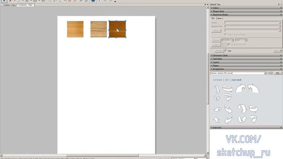Click the horizontal scrollbar of the document area
Image resolution: width=283 pixels, height=159 pixels.
[x=102, y=155]
